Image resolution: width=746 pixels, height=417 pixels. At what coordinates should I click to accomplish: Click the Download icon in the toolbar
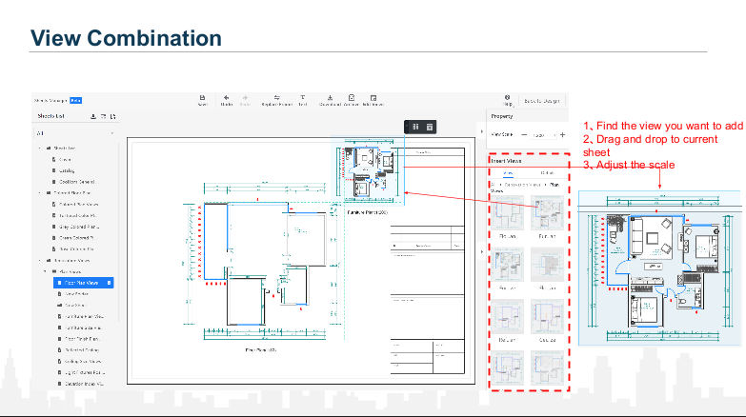pos(330,99)
